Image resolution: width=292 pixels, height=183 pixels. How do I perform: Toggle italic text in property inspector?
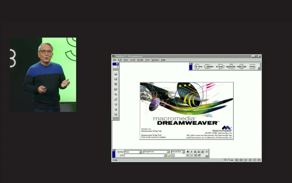click(191, 151)
